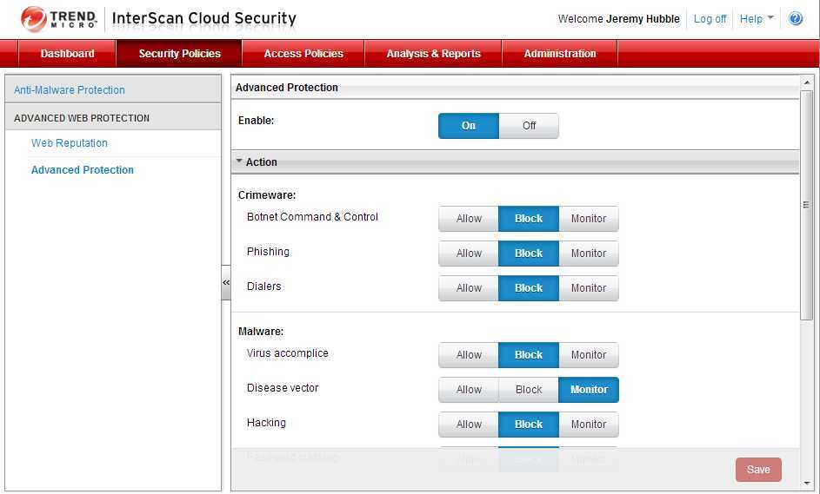Set Virus accomplice to Allow
This screenshot has width=820, height=494.
(469, 355)
